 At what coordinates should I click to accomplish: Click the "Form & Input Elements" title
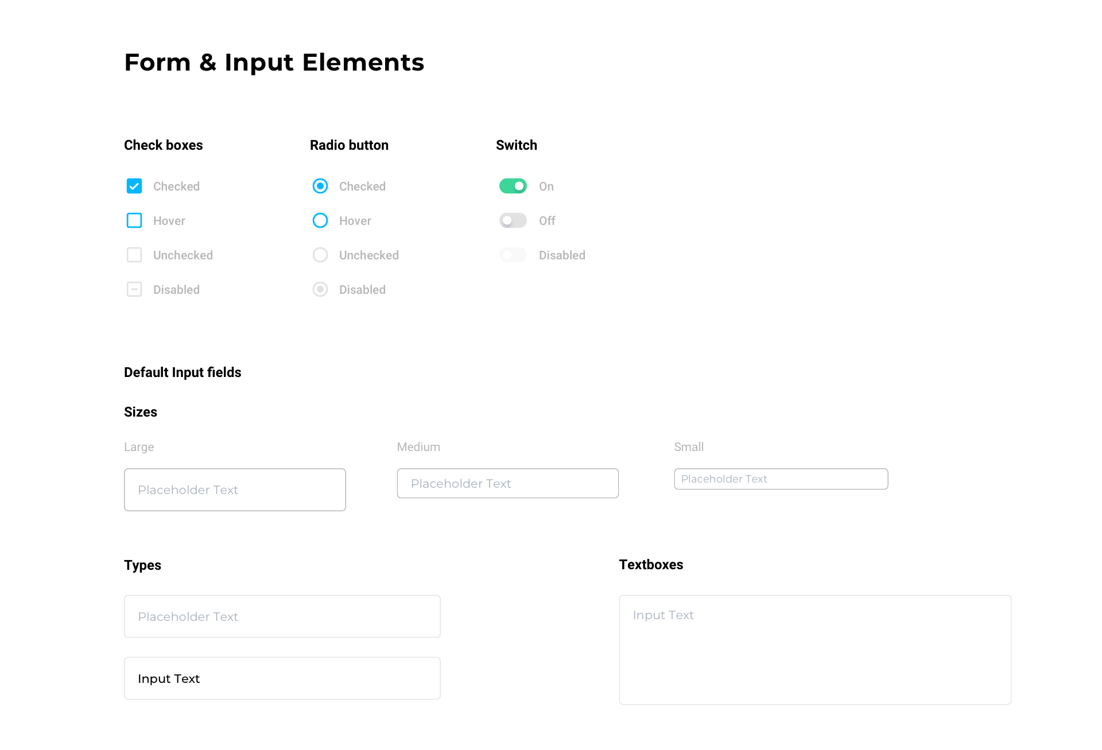tap(274, 62)
